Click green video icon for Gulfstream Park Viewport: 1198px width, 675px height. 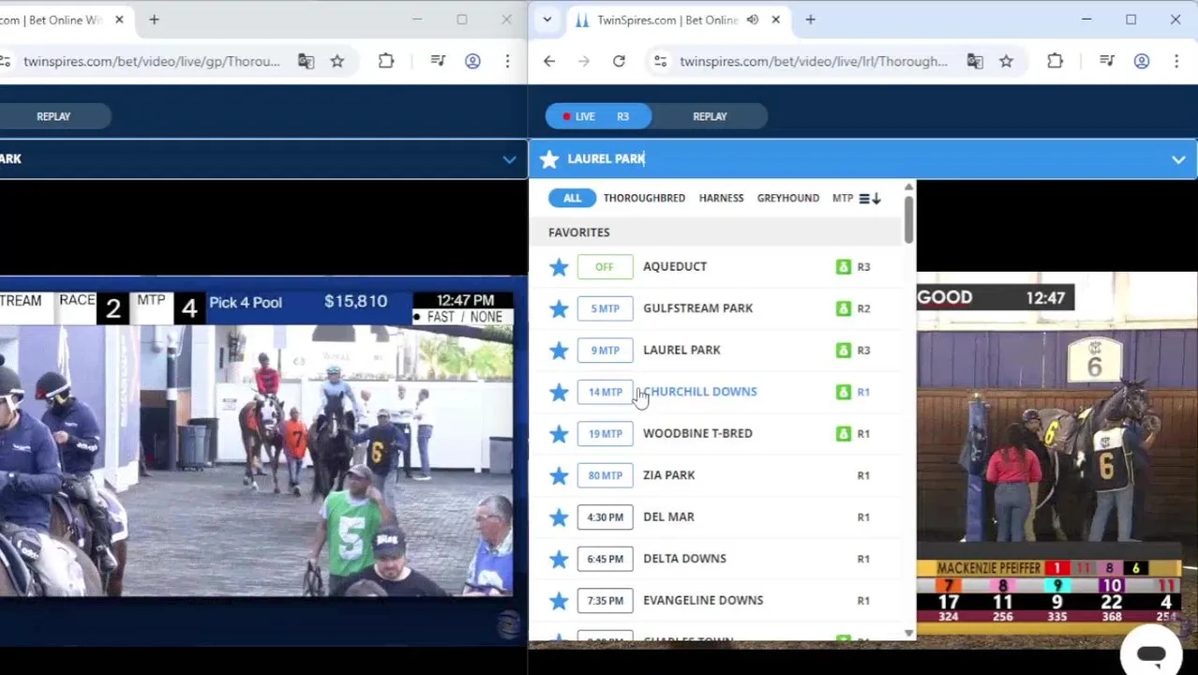843,308
